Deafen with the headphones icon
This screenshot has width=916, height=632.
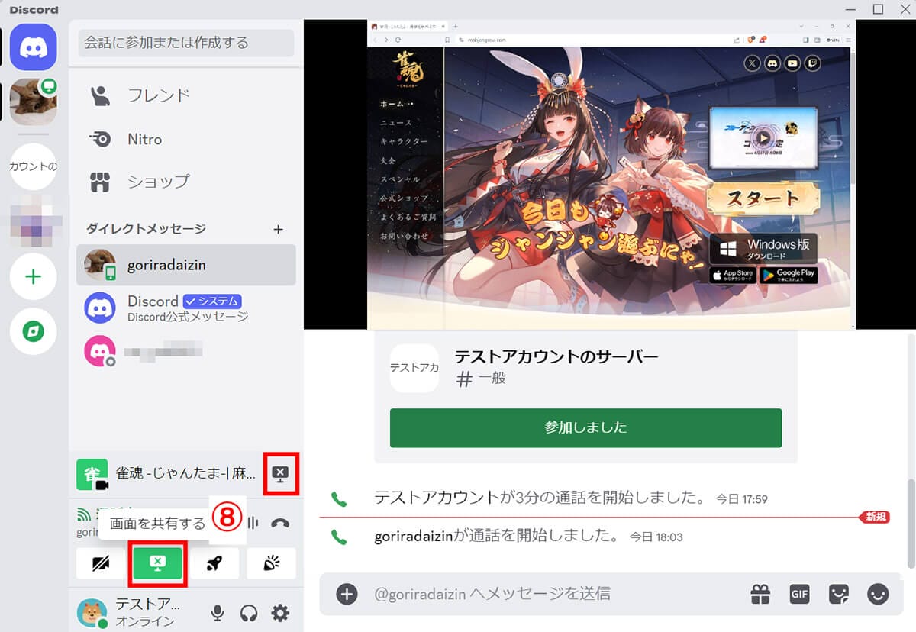(249, 612)
